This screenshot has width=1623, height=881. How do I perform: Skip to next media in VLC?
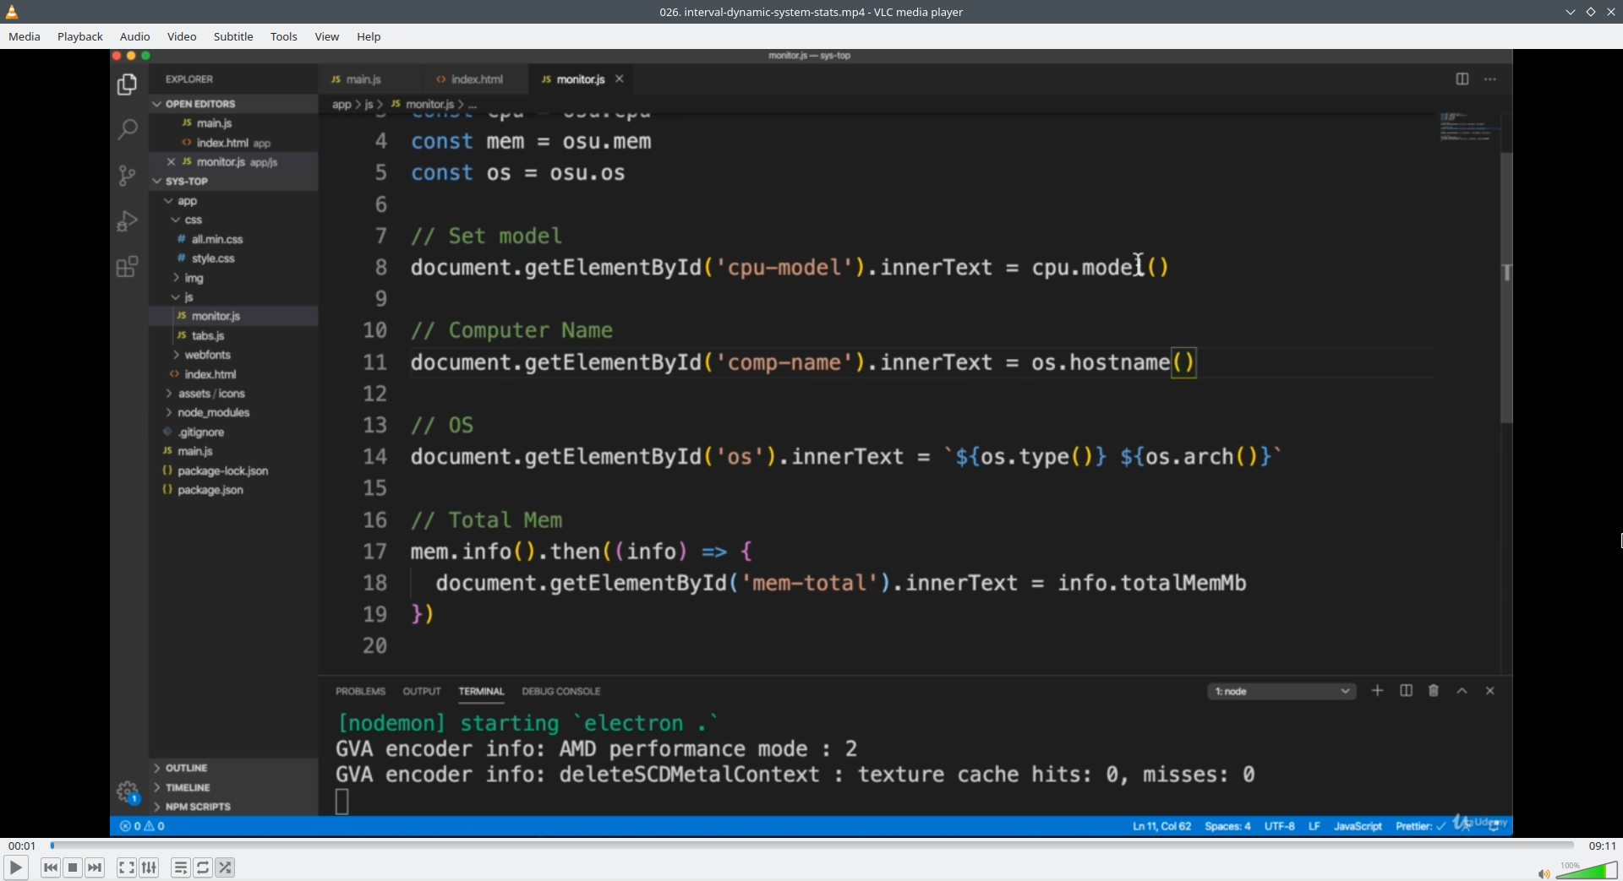[x=95, y=867]
